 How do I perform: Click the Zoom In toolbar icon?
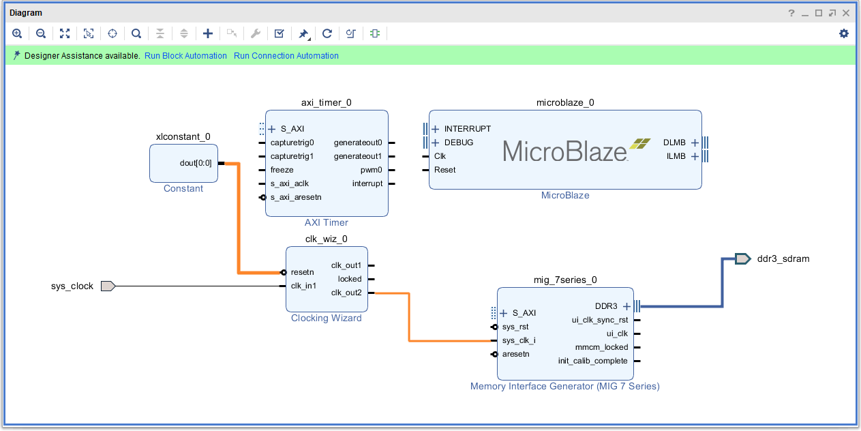click(17, 33)
